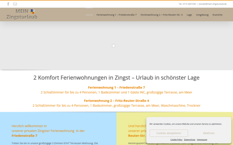This screenshot has width=233, height=145.
Task: Click the Zingst coat of arms logo
Action: tap(33, 11)
